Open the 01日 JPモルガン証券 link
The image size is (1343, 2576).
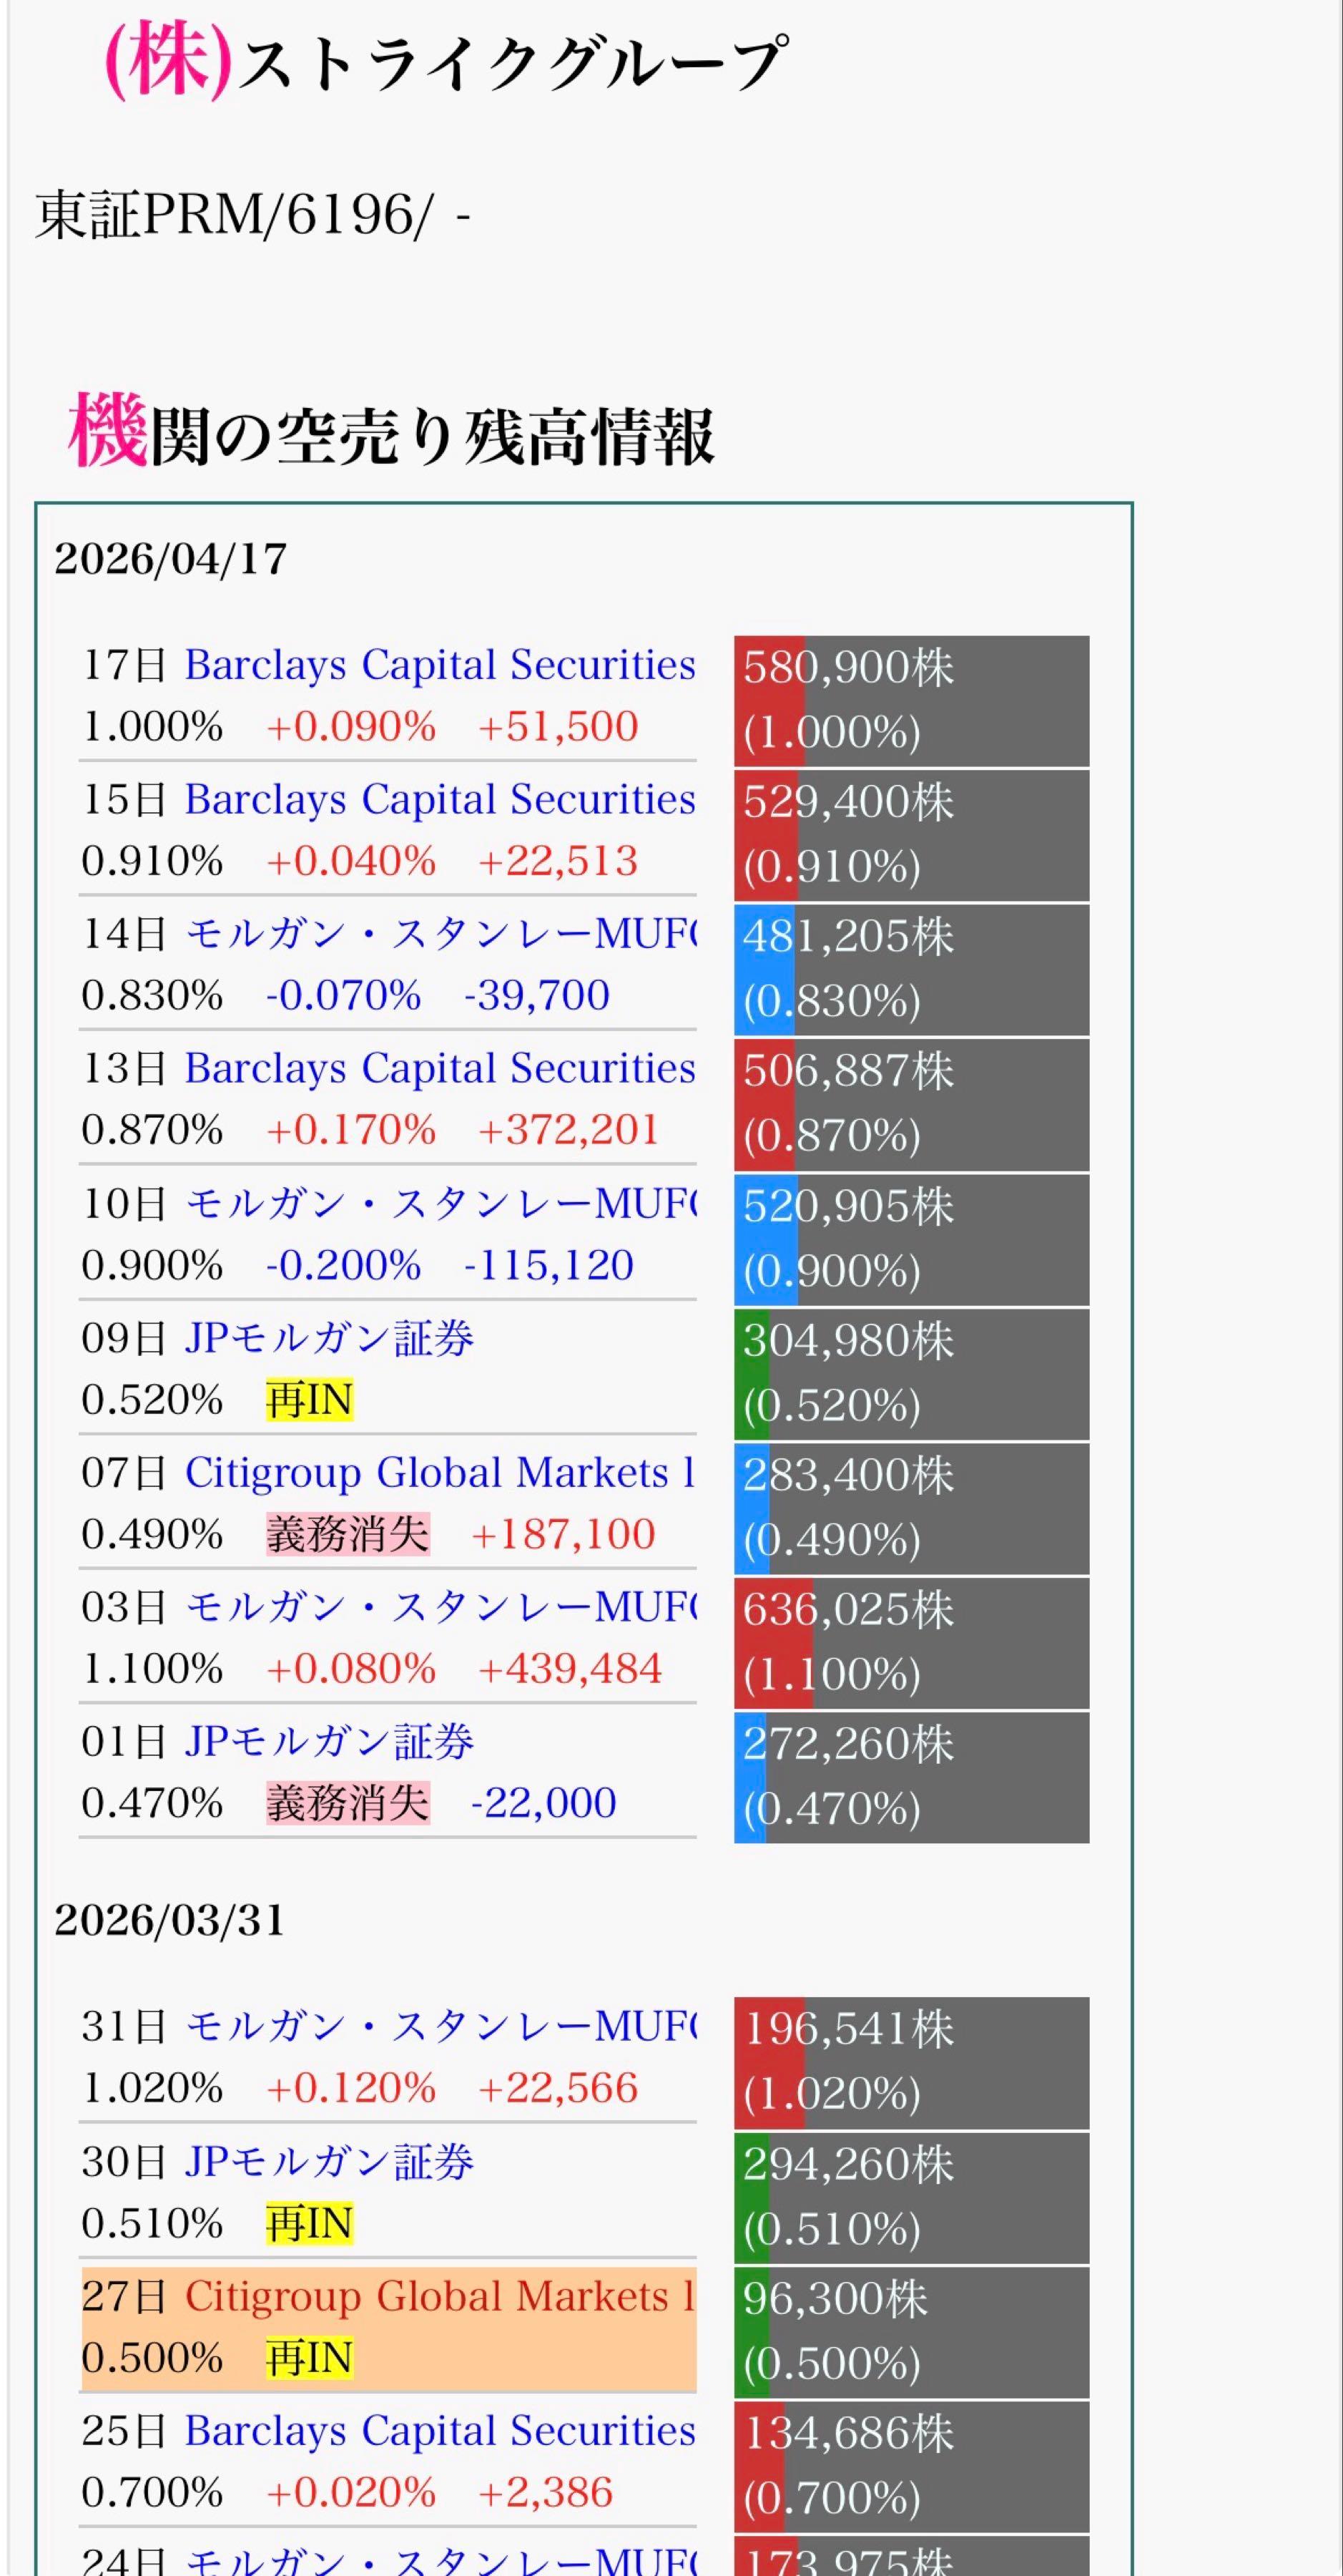click(329, 1742)
